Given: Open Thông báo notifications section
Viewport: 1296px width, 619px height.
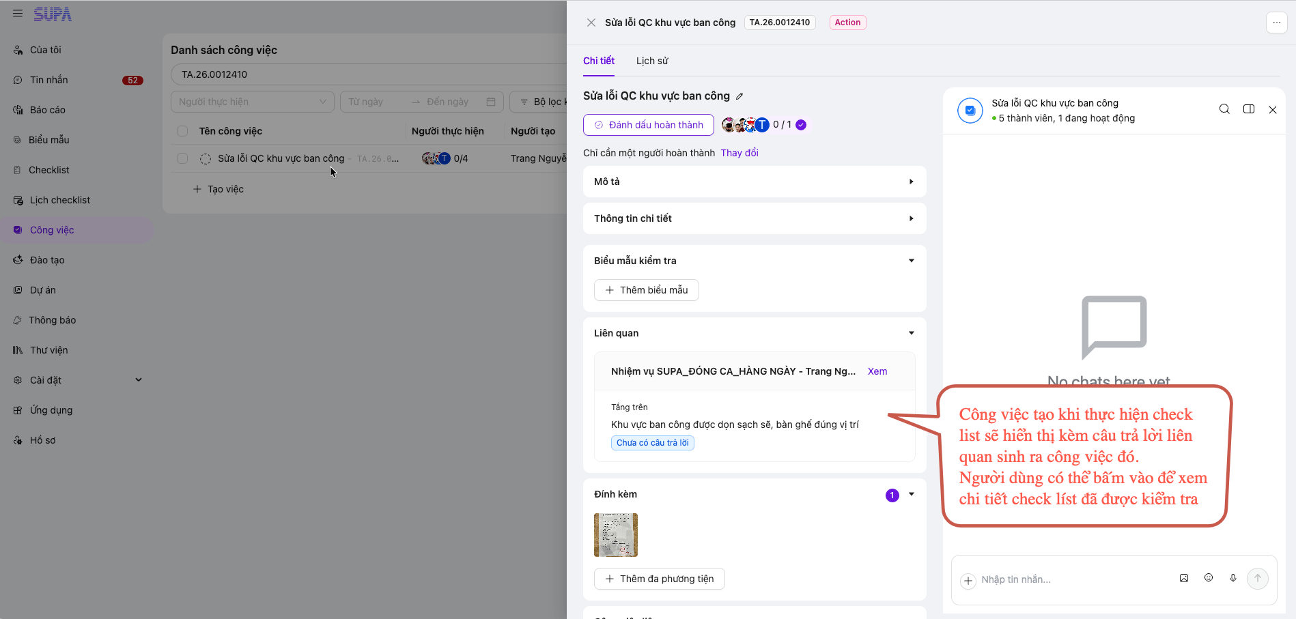Looking at the screenshot, I should point(52,320).
